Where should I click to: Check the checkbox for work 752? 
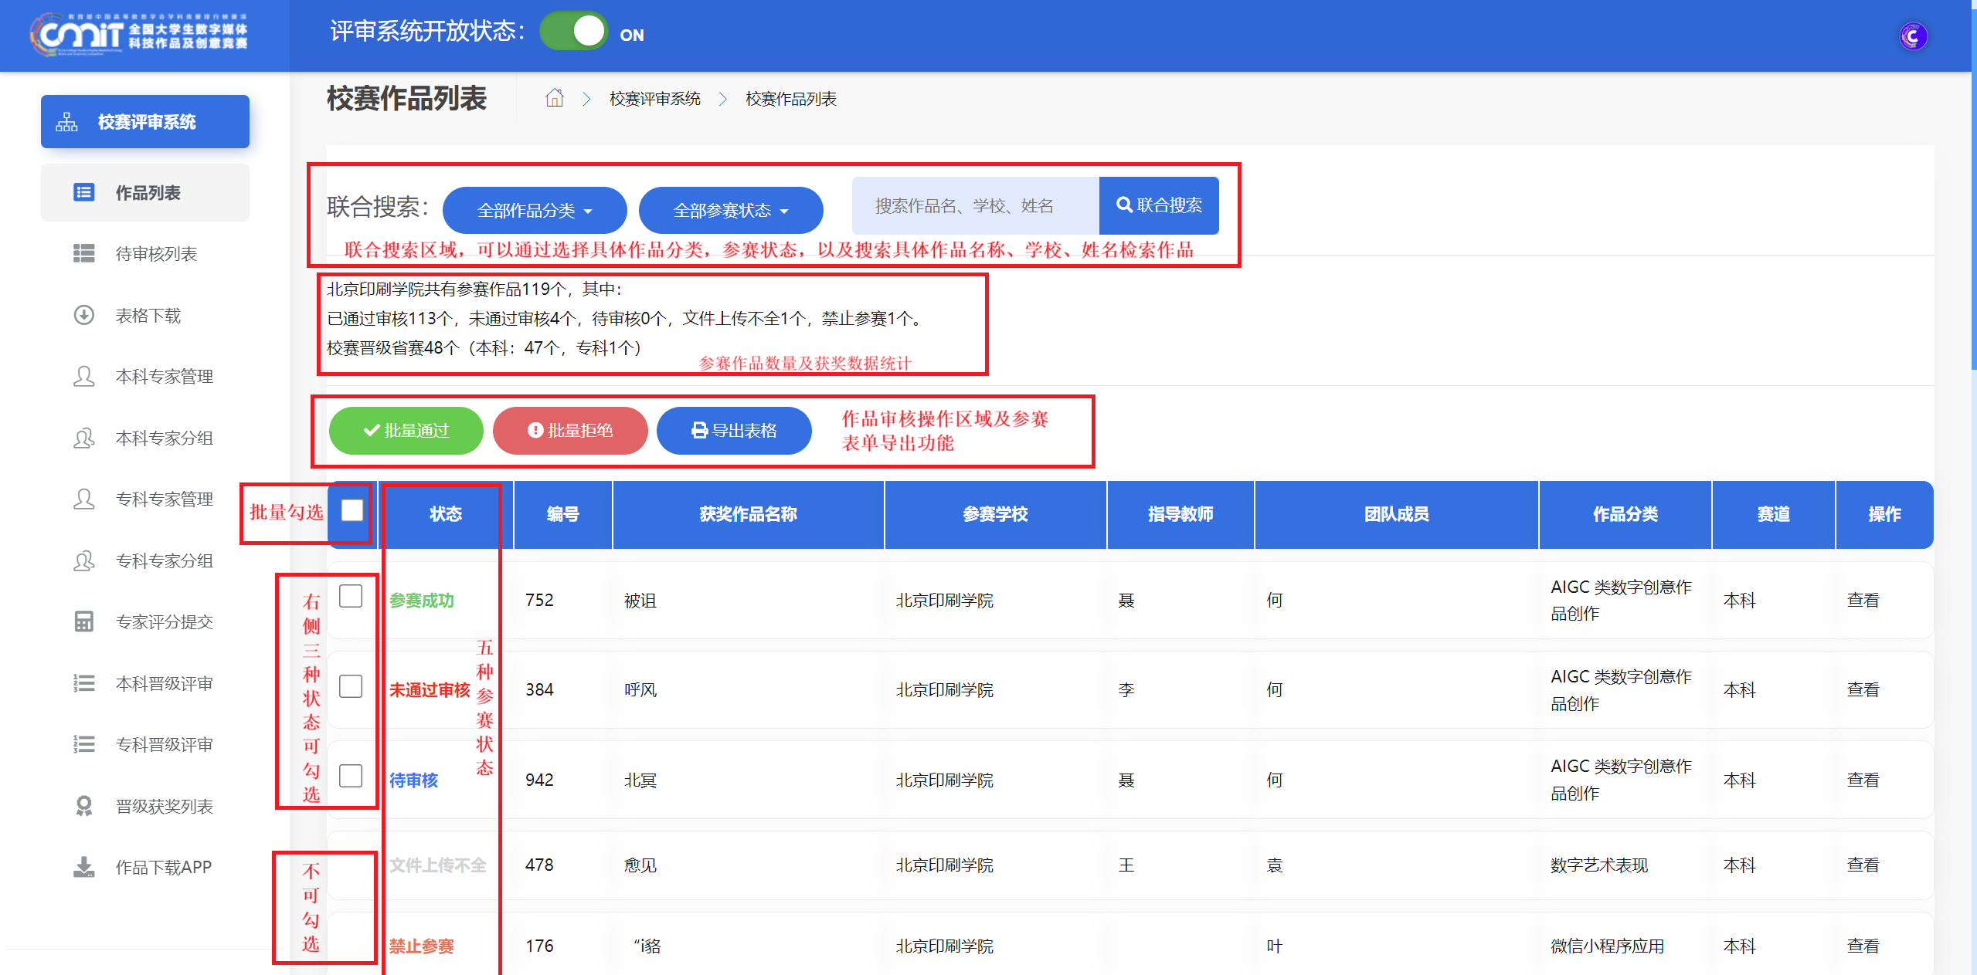351,596
